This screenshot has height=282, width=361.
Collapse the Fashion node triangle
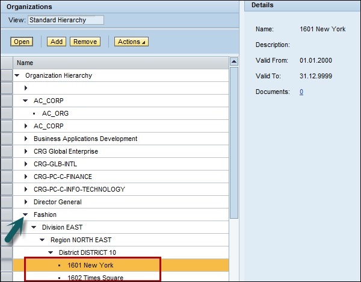coord(25,215)
